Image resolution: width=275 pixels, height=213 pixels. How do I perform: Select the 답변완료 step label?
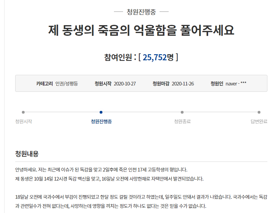[259, 121]
